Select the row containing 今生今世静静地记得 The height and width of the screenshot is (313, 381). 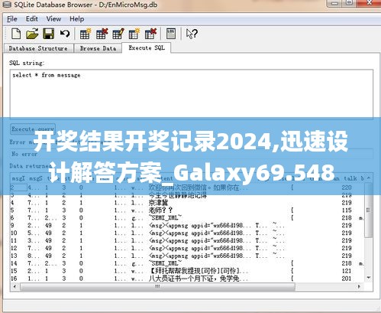[187, 195]
